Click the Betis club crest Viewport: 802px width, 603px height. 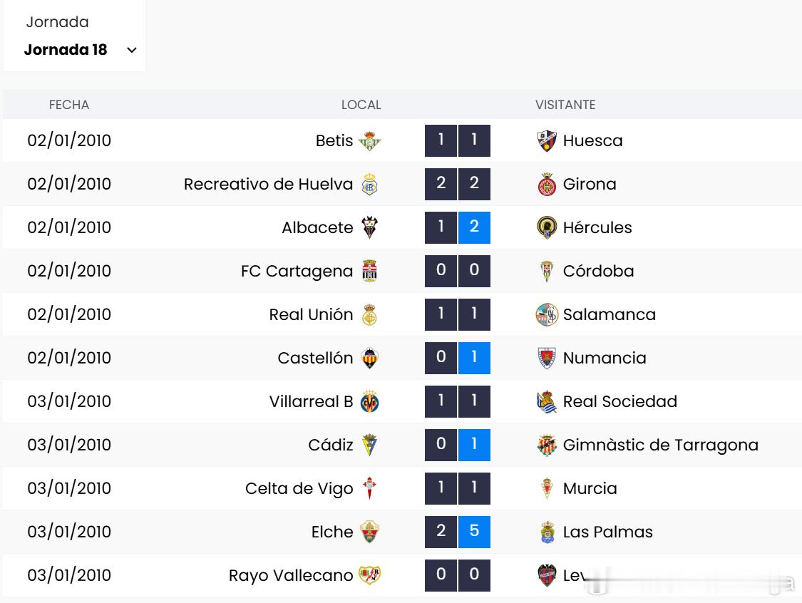369,141
